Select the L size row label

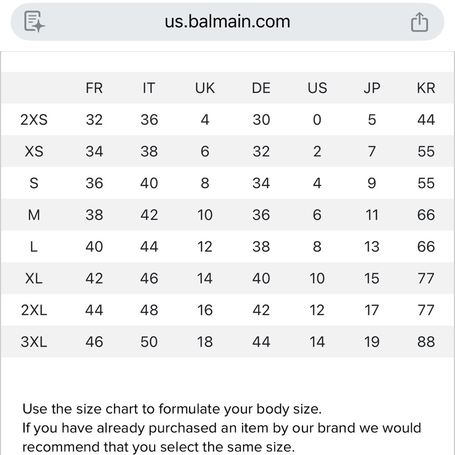[34, 247]
